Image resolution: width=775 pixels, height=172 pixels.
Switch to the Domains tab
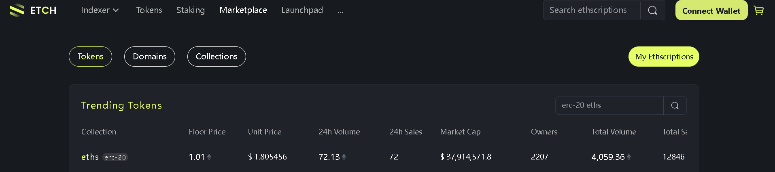click(149, 57)
